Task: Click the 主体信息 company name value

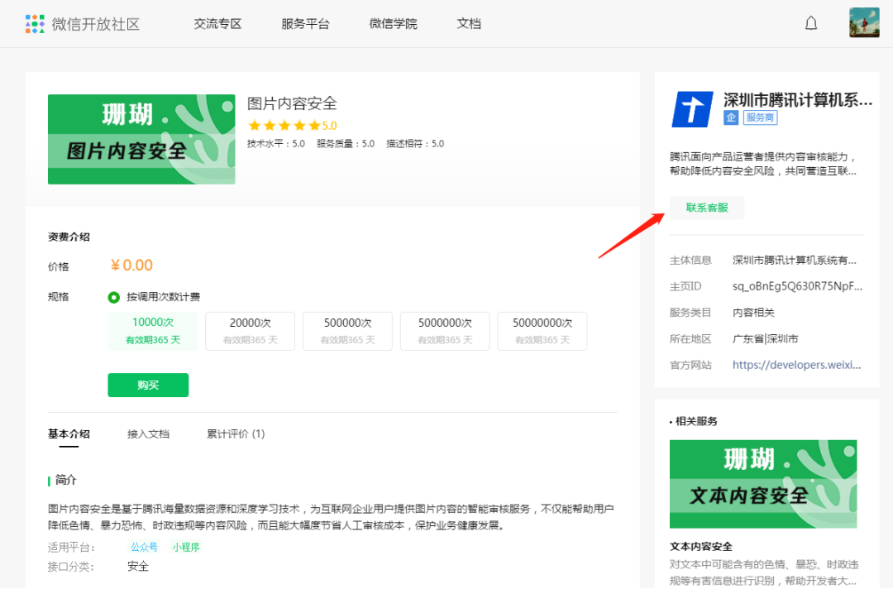Action: [x=795, y=260]
